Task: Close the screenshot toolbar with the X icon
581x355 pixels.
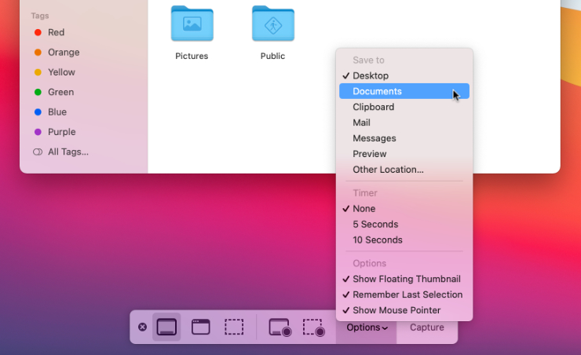Action: click(x=142, y=328)
